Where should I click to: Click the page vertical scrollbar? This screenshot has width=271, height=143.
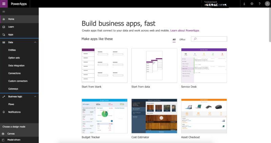[x=270, y=25]
